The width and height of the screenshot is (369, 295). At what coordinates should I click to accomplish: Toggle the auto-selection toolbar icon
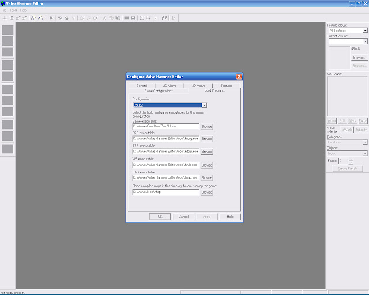pyautogui.click(x=149, y=18)
